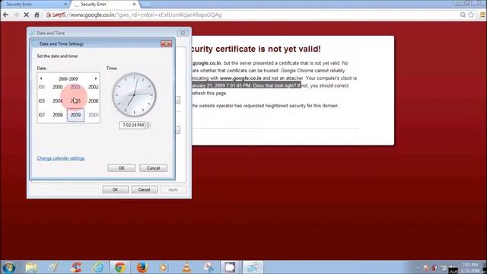Click the zoom magnifier in the address bar
Screen dimensions: 487x274
coord(463,15)
